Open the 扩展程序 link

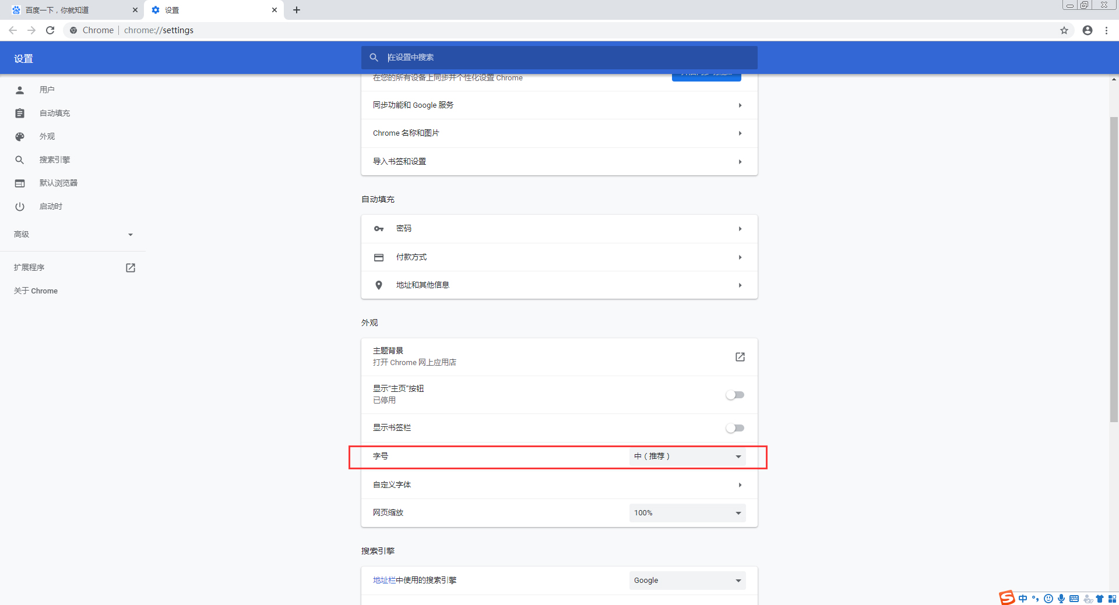click(30, 267)
